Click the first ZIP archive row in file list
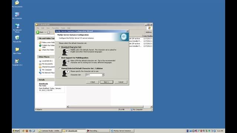Image resolution: width=237 pixels, height=133 pixels. [x=141, y=38]
